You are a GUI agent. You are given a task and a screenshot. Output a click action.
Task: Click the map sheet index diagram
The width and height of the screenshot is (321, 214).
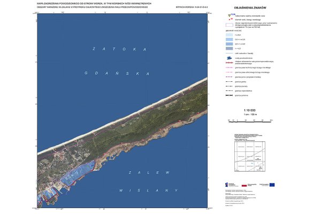250,156
